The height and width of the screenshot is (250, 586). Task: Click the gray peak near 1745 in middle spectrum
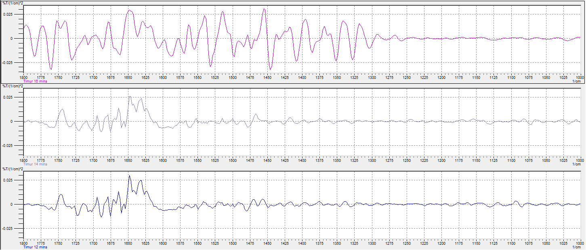pyautogui.click(x=62, y=109)
